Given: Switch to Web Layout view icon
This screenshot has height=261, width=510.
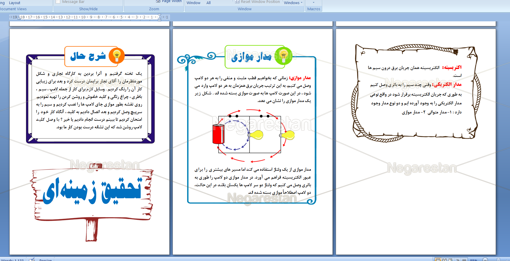Looking at the screenshot, I should (451, 260).
